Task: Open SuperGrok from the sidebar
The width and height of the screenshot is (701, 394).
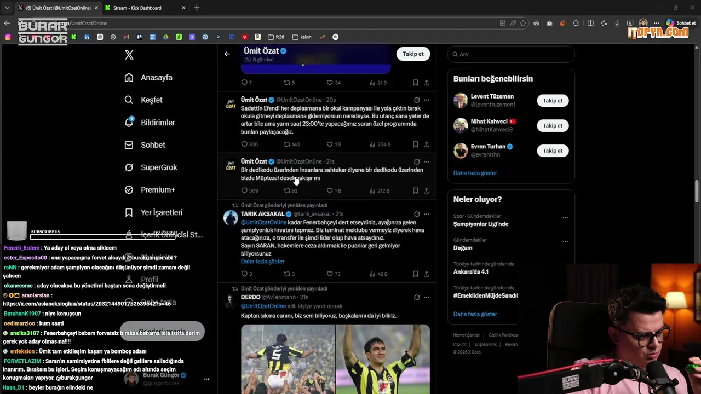Action: (x=151, y=167)
